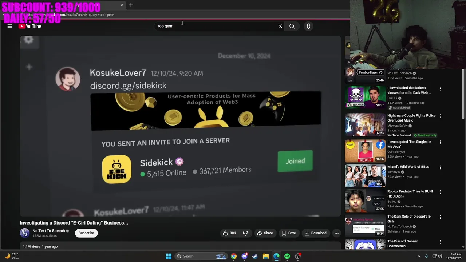Open File Explorer from the taskbar
This screenshot has height=262, width=466.
(x=266, y=256)
